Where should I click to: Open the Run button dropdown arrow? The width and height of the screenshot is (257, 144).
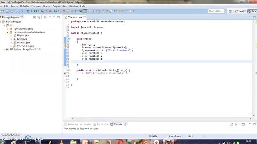39,11
